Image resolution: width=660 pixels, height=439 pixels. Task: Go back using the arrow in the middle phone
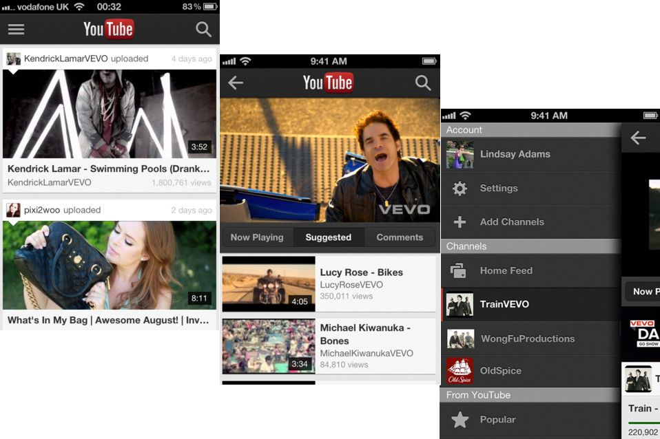(236, 83)
